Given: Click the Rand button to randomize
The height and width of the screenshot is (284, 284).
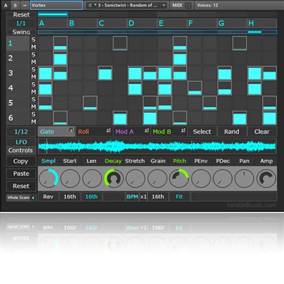Looking at the screenshot, I should point(232,132).
